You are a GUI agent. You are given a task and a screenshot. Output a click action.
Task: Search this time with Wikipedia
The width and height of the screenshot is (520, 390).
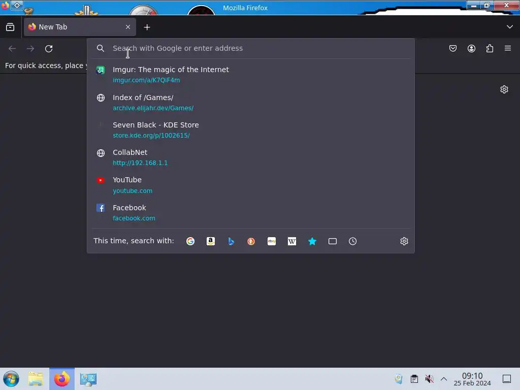tap(292, 241)
